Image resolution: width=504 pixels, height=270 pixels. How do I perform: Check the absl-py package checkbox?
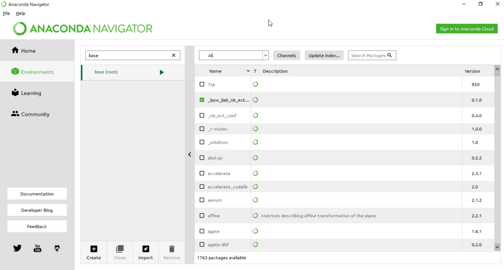202,158
